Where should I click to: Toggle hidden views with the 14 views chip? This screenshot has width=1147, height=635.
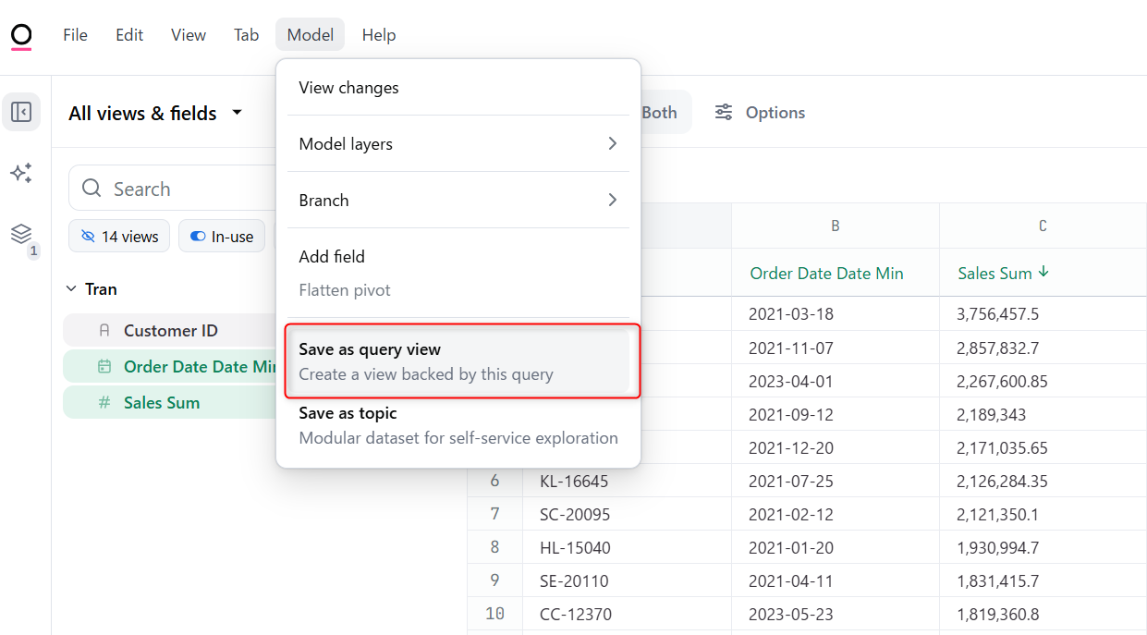point(118,236)
